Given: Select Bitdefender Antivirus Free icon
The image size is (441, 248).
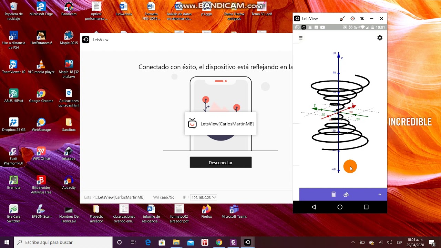Looking at the screenshot, I should coord(41,185).
